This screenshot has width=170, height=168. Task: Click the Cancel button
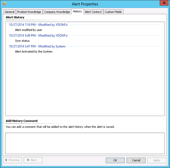pyautogui.click(x=136, y=160)
